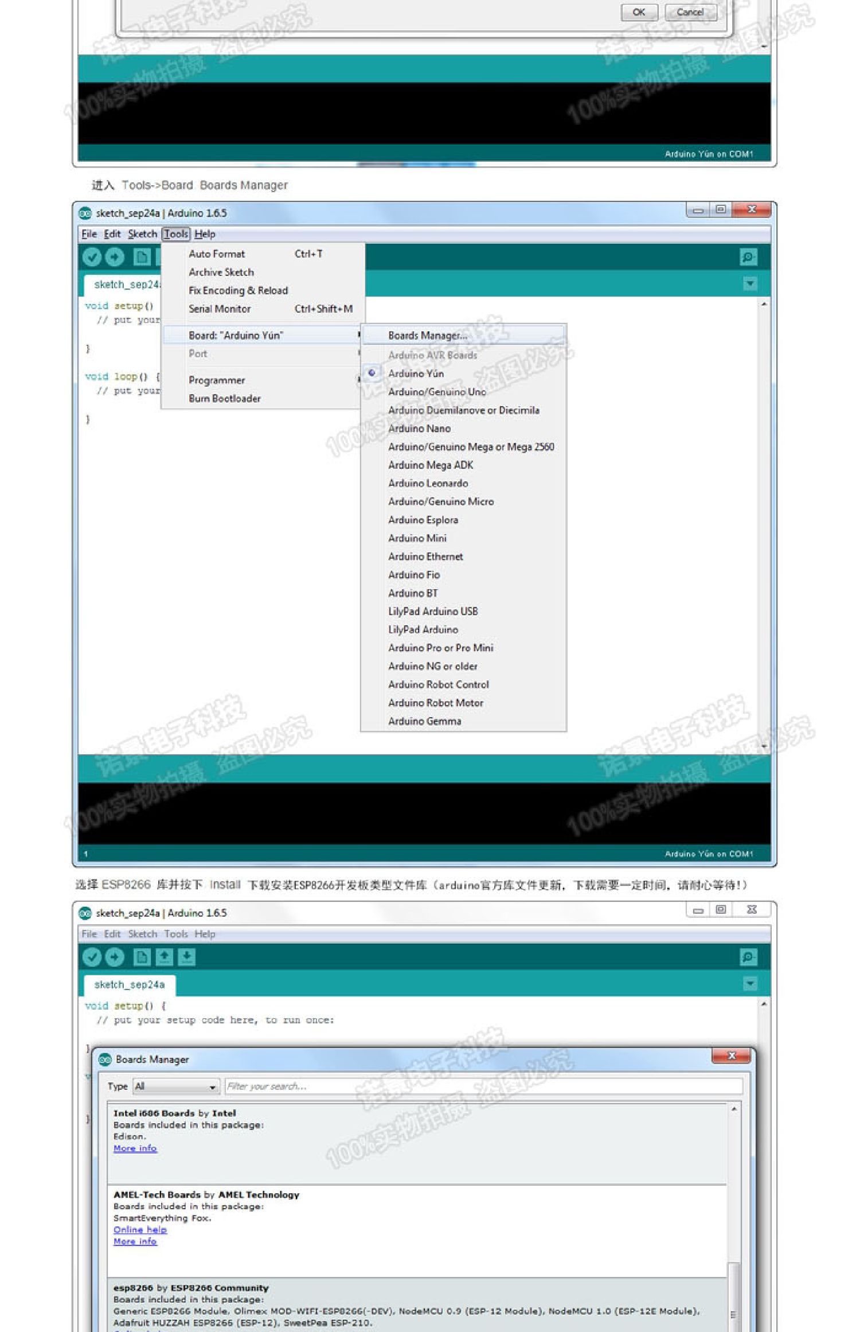The width and height of the screenshot is (860, 1332).
Task: Open Sketch menu in Tools-menu window
Action: (x=142, y=234)
